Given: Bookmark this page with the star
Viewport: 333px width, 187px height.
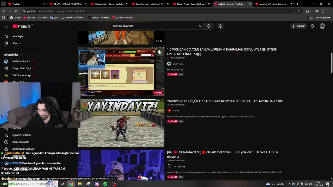Looking at the screenshot, I should [299, 11].
